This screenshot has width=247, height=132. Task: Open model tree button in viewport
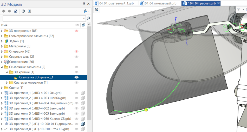pos(96,9)
